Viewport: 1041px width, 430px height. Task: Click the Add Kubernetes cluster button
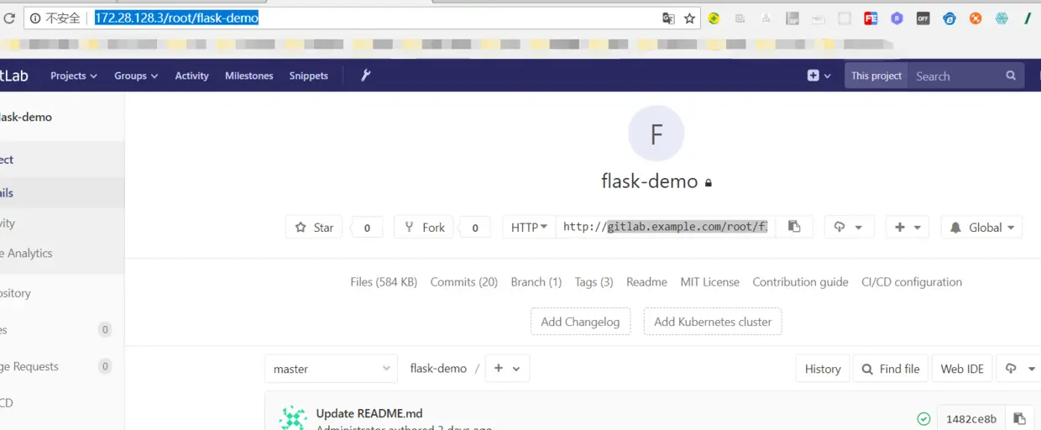(713, 322)
